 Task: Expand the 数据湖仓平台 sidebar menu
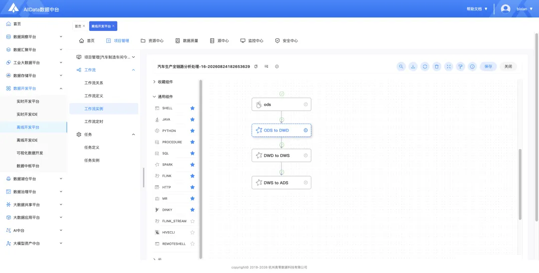(33, 179)
